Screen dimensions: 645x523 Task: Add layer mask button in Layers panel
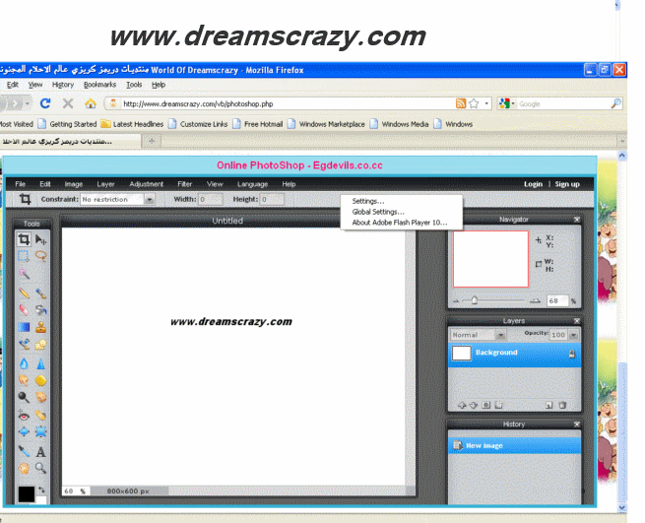(x=486, y=406)
